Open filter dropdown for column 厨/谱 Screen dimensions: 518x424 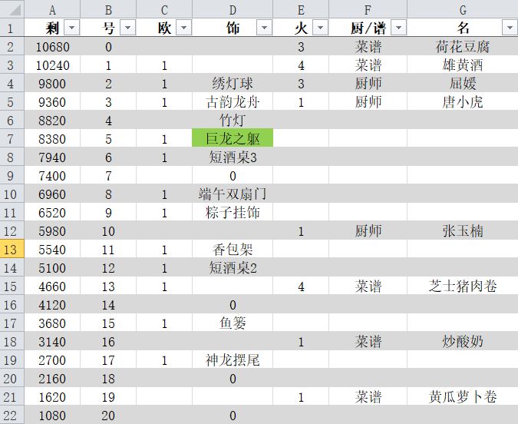398,28
